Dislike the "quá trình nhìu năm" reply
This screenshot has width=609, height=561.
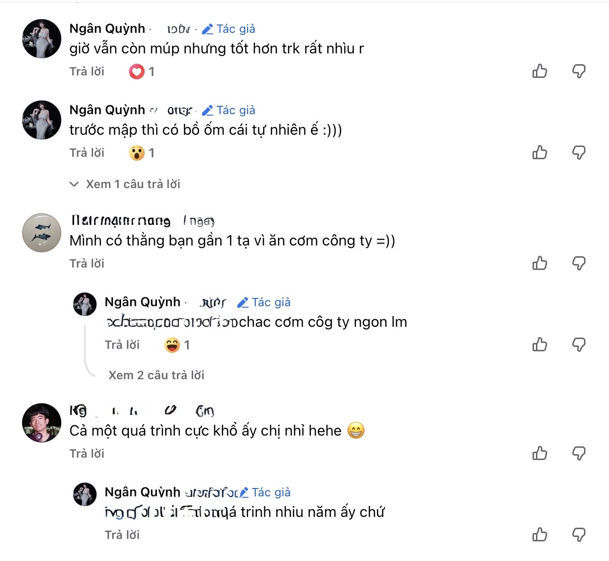click(579, 535)
